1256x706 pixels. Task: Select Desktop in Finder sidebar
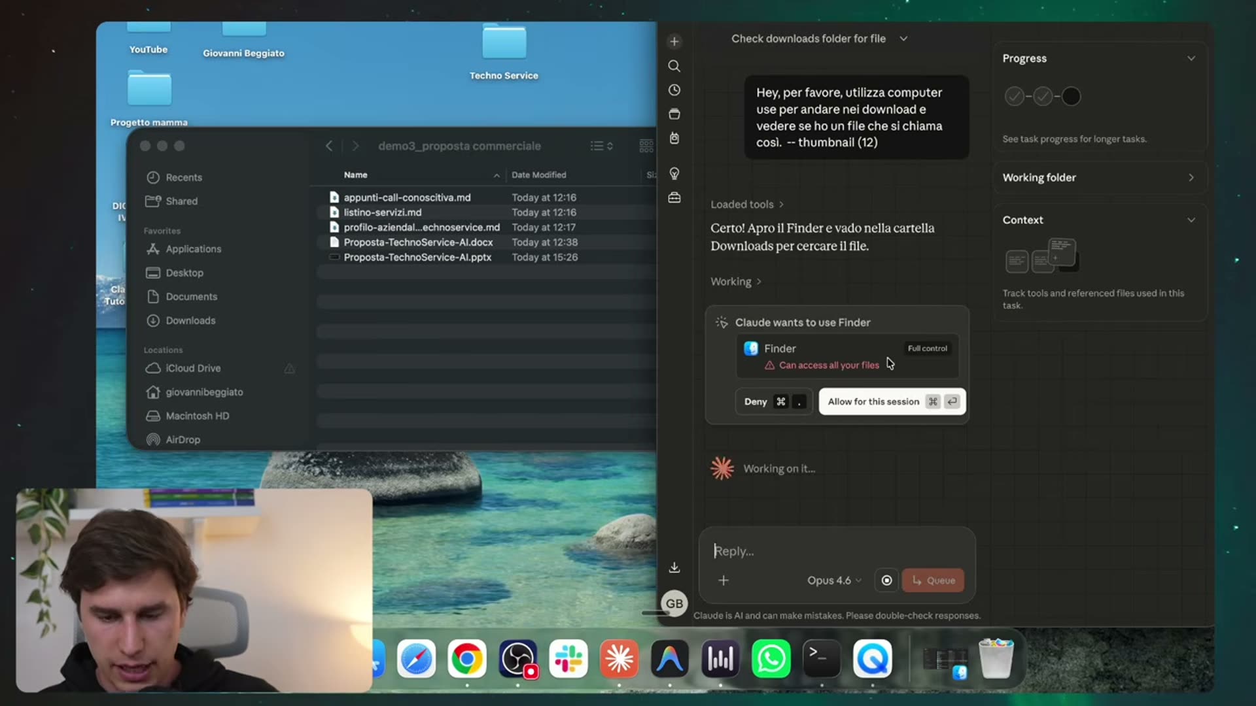click(x=184, y=273)
